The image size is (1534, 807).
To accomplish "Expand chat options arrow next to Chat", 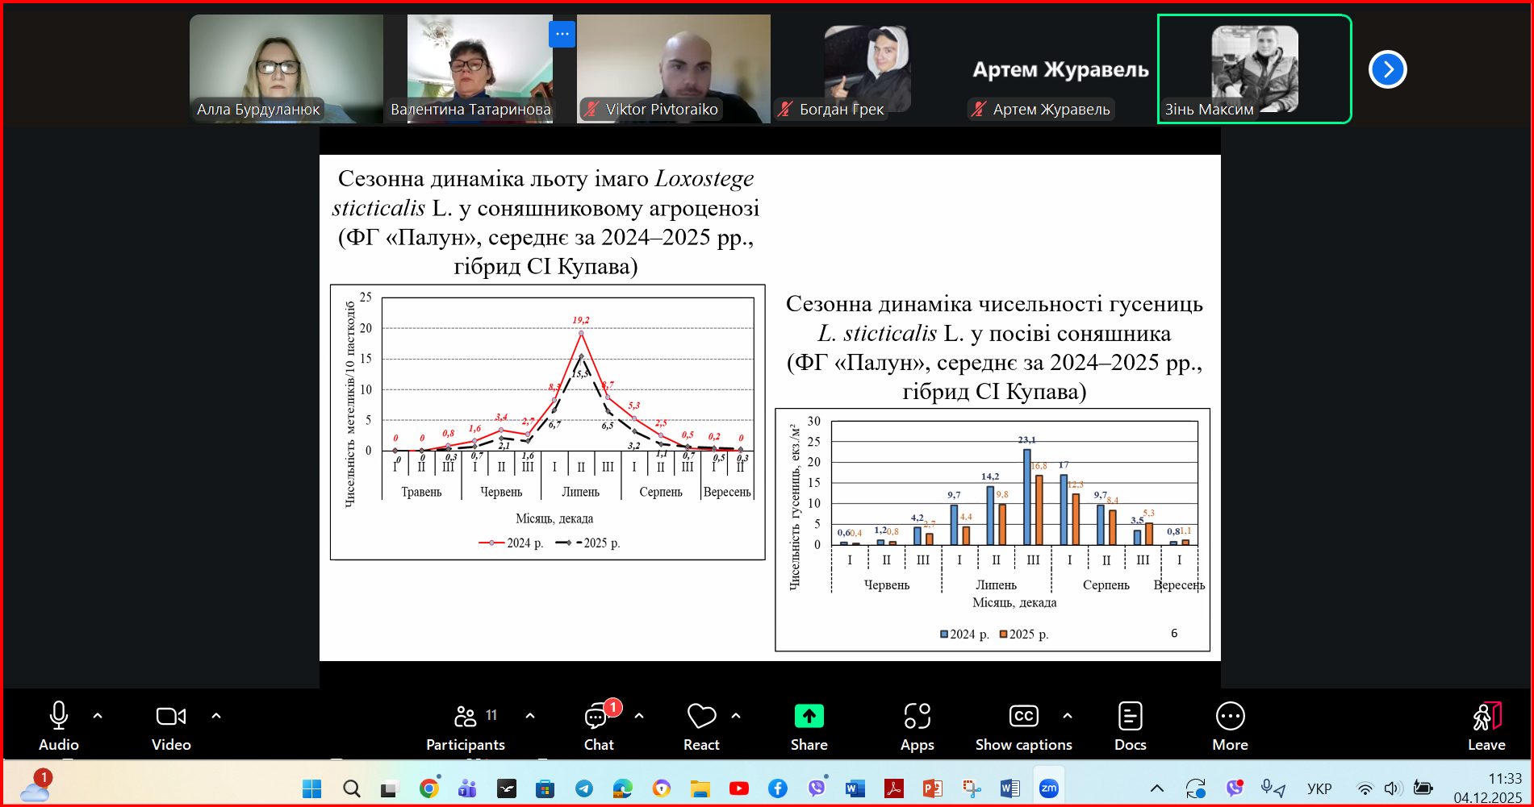I will [639, 716].
